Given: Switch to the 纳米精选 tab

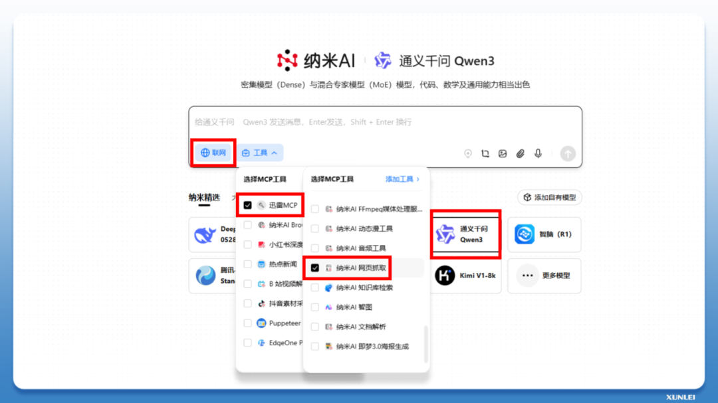Looking at the screenshot, I should pos(204,197).
